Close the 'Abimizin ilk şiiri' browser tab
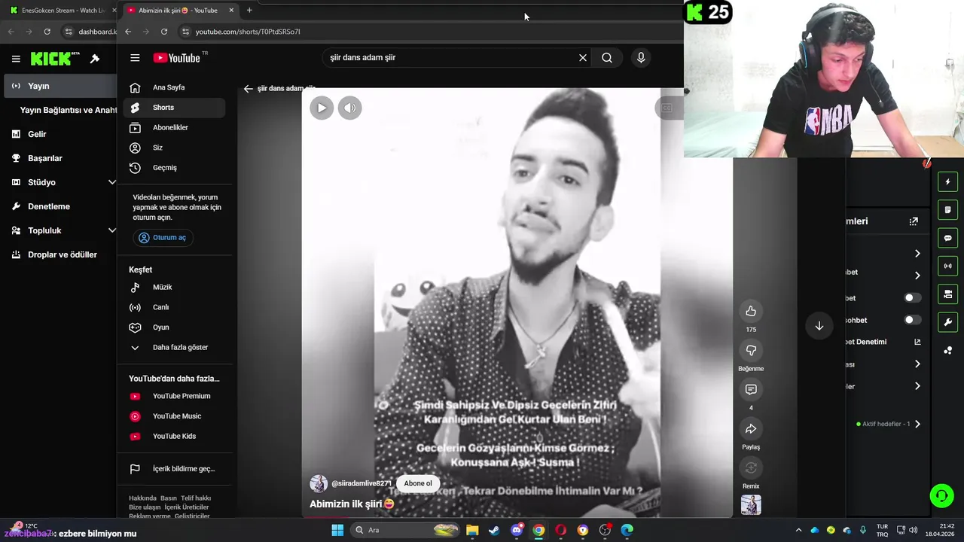 click(231, 11)
